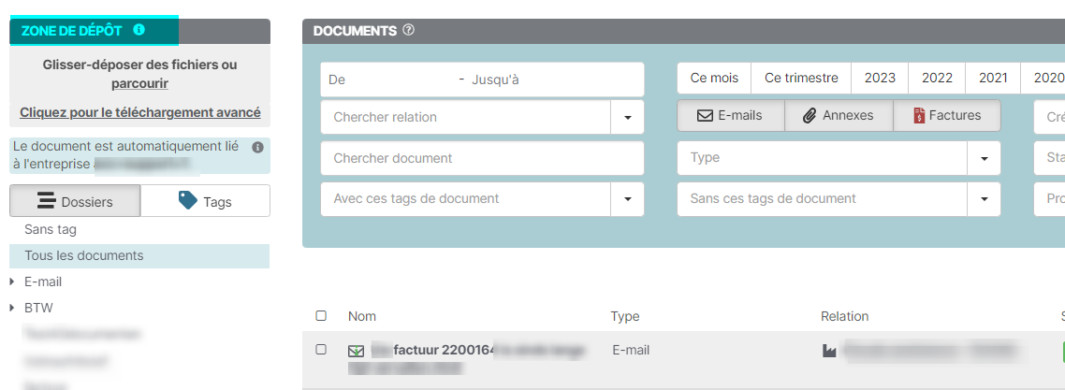The height and width of the screenshot is (390, 1065).
Task: Click the factory icon in Relation column
Action: [828, 352]
